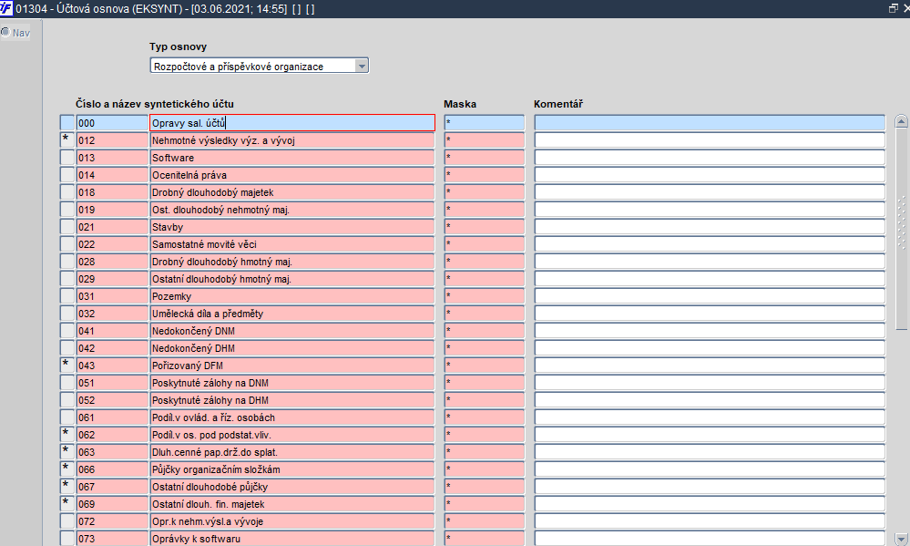
Task: Select account number 051
Action: [x=112, y=383]
